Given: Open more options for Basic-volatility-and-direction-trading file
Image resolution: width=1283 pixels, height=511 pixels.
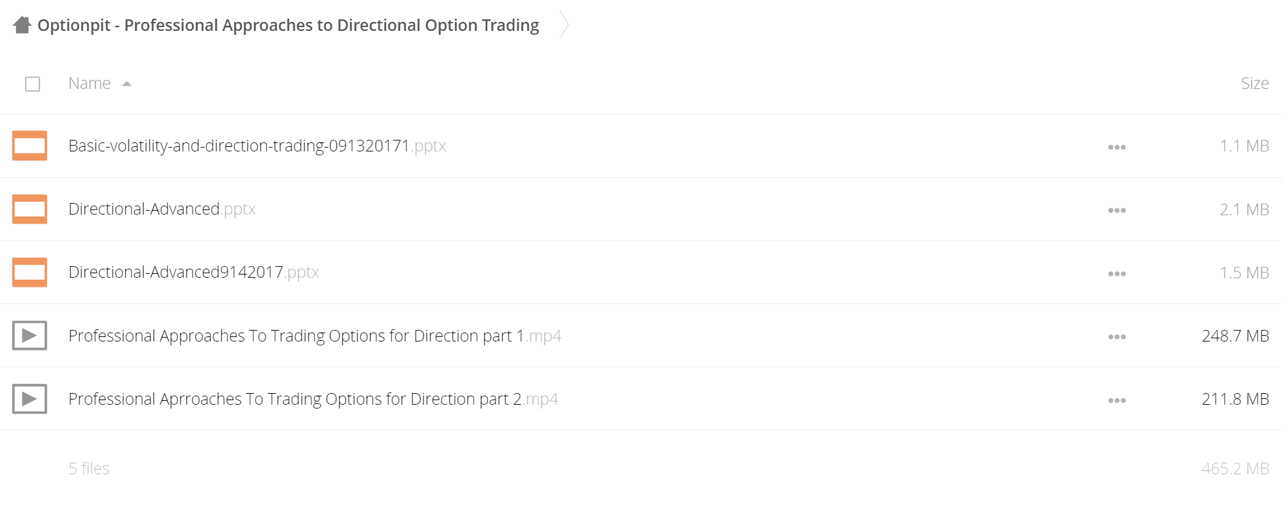Looking at the screenshot, I should [1117, 147].
